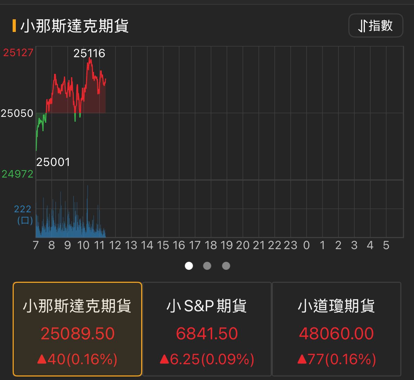The height and width of the screenshot is (380, 414).
Task: Go to the third pagination dot
Action: point(226,266)
